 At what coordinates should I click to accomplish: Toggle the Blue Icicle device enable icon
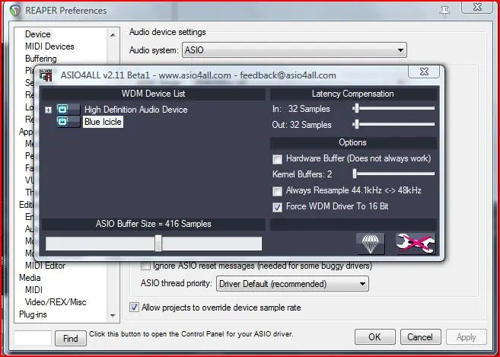coord(68,122)
